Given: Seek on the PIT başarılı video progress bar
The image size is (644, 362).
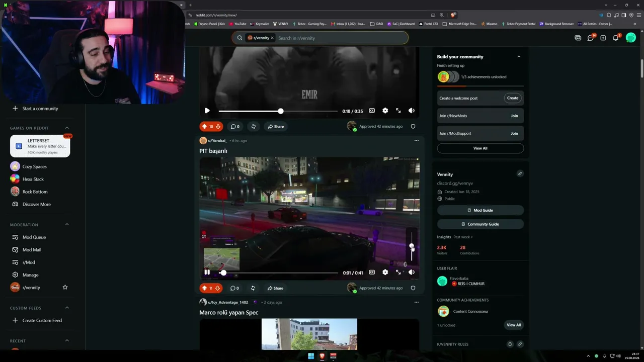Looking at the screenshot, I should coord(278,273).
